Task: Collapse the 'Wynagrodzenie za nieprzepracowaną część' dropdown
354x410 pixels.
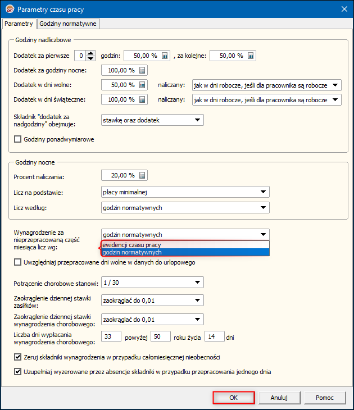Action: [263, 235]
